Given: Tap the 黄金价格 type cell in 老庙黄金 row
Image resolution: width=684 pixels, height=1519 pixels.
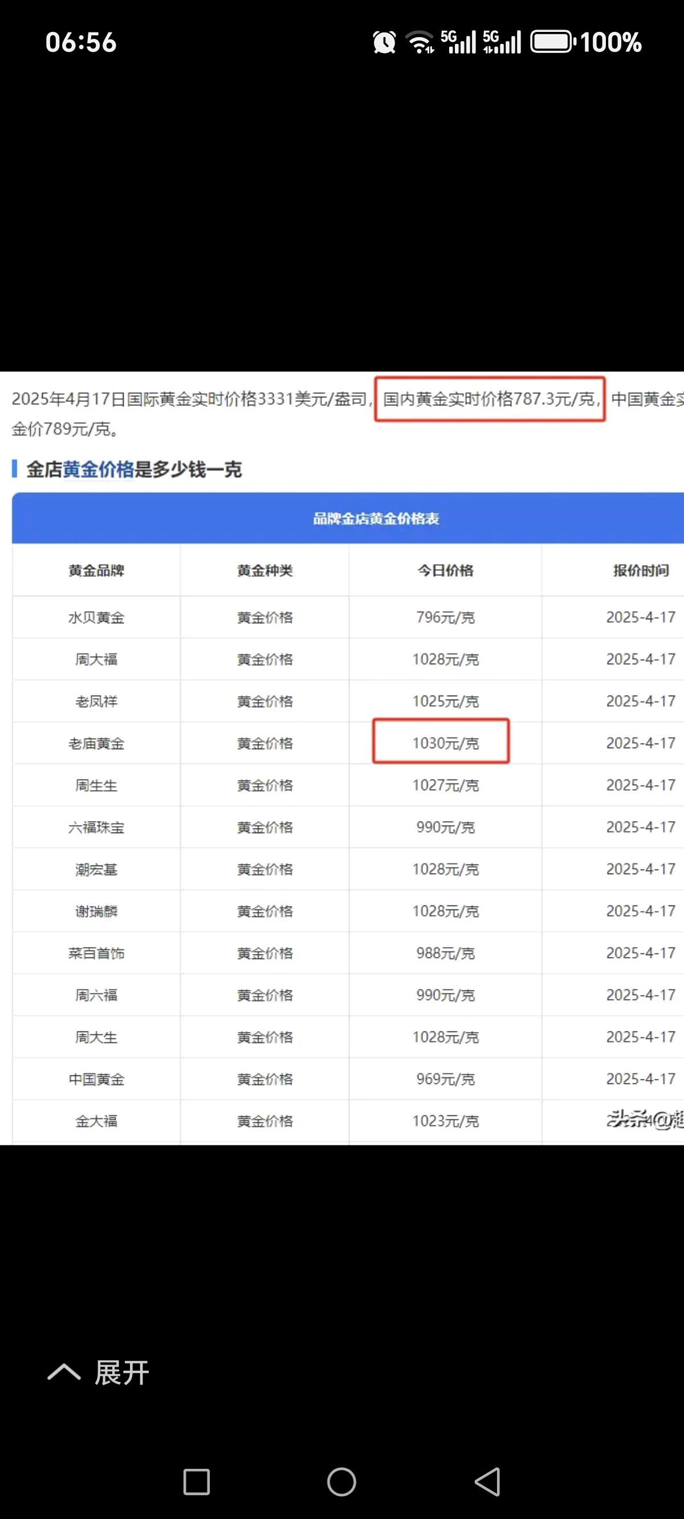Looking at the screenshot, I should (264, 744).
